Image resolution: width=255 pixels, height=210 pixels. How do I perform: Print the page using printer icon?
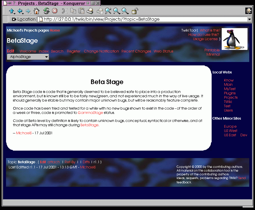click(x=90, y=11)
